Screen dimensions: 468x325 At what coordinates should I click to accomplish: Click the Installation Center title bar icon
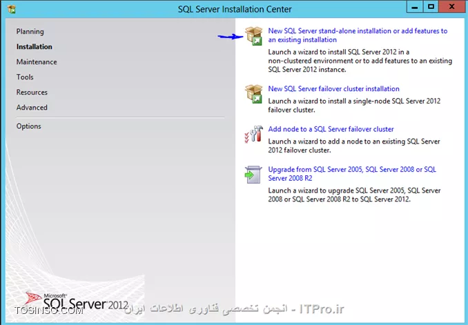click(x=12, y=9)
